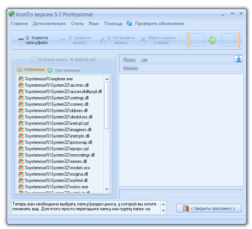Click the green left arrow icon

pos(212,40)
